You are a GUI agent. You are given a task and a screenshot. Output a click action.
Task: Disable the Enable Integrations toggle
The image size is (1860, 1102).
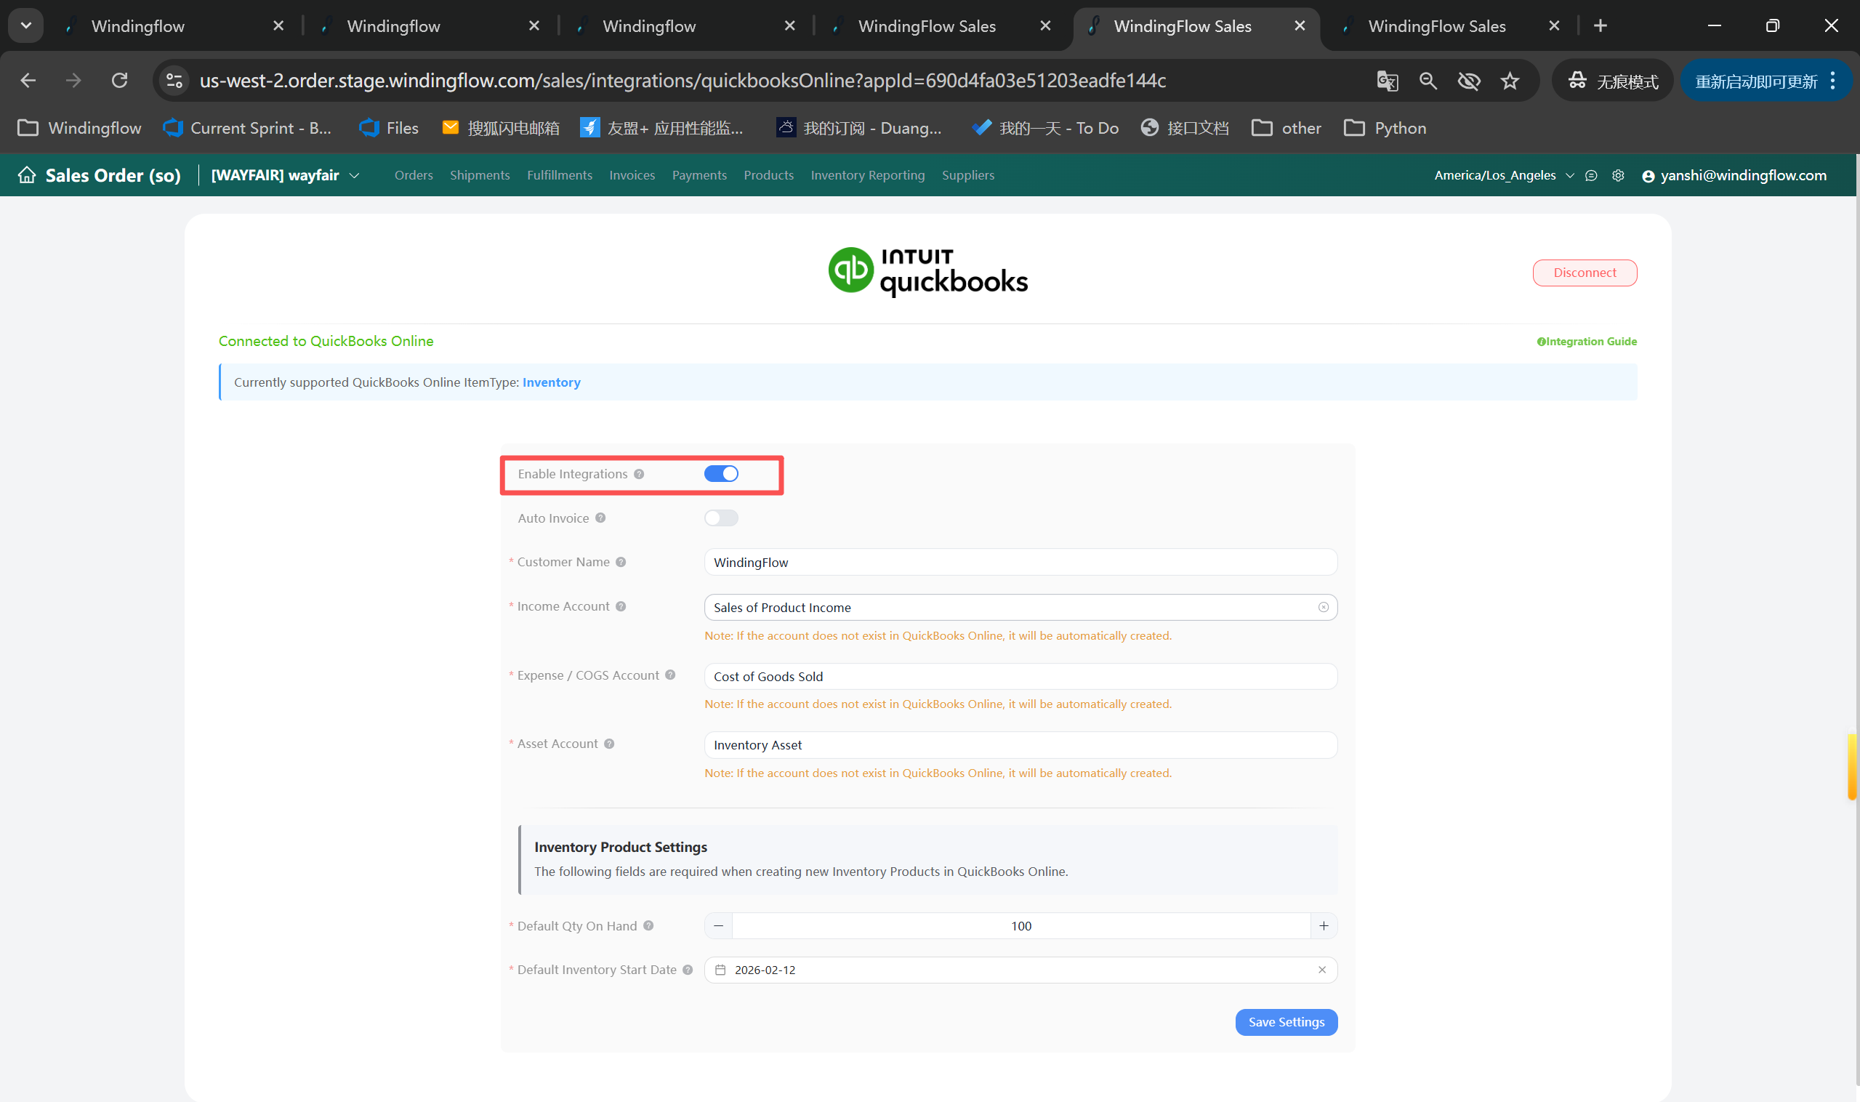pos(720,473)
